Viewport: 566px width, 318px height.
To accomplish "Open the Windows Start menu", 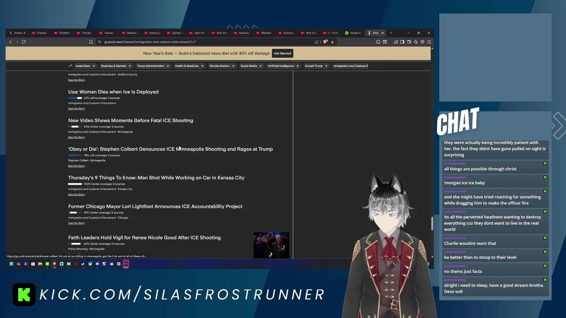I will (11, 264).
